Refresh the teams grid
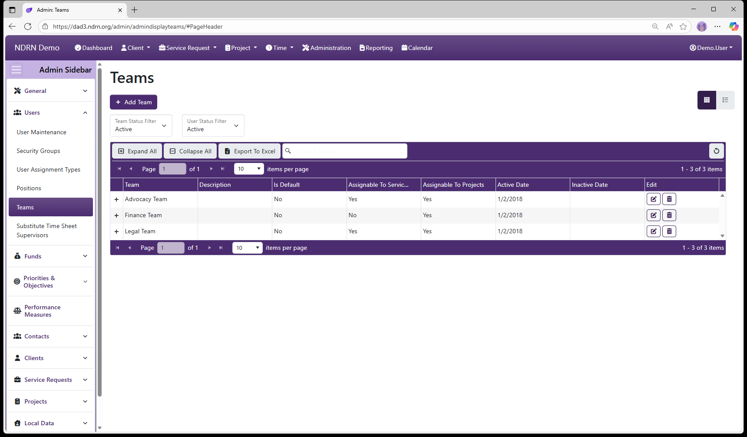 point(717,151)
